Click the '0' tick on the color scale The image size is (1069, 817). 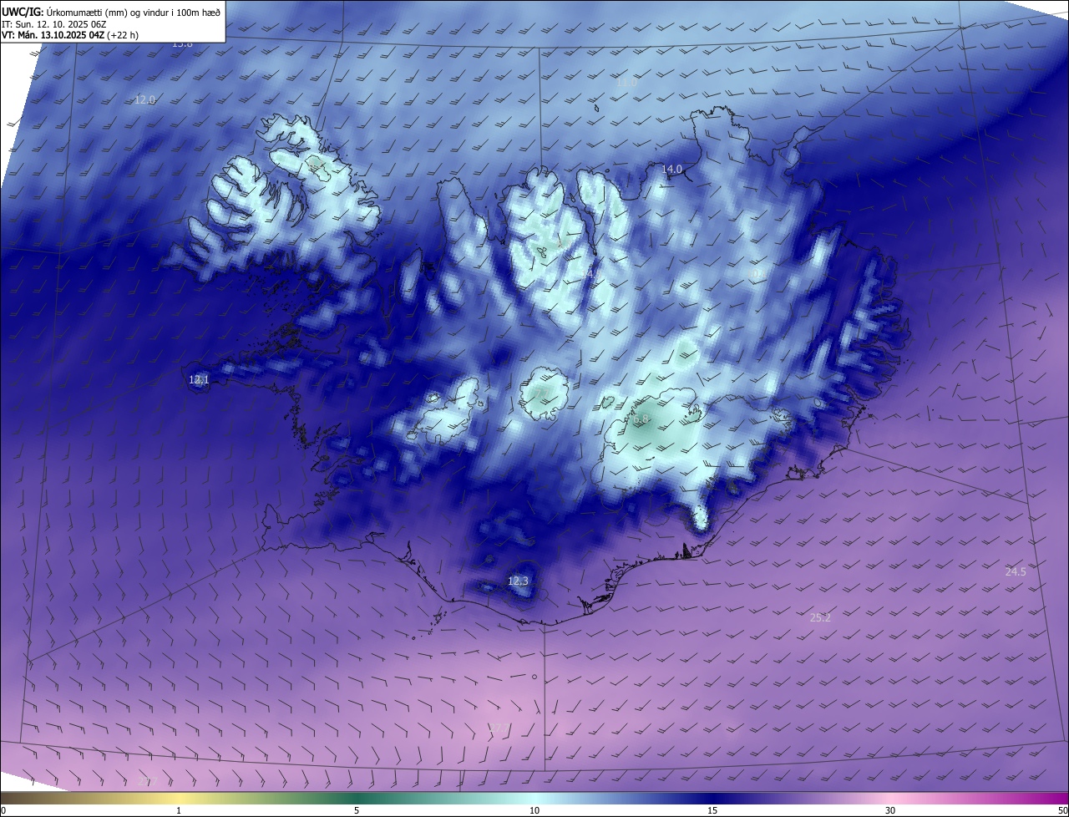click(3, 810)
